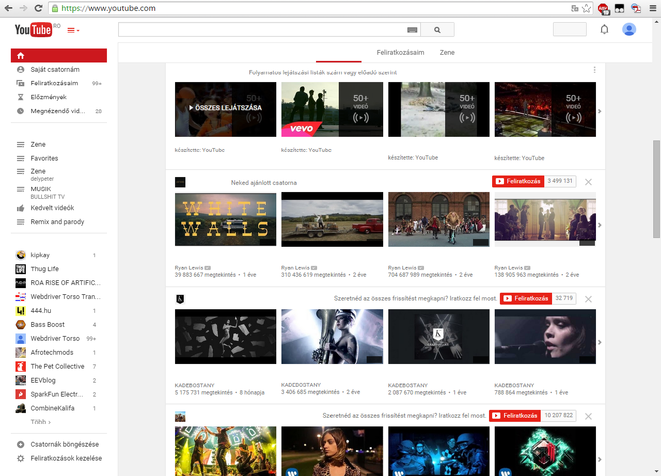
Task: Switch to the Feliratkozásaim tab at top
Action: point(400,53)
